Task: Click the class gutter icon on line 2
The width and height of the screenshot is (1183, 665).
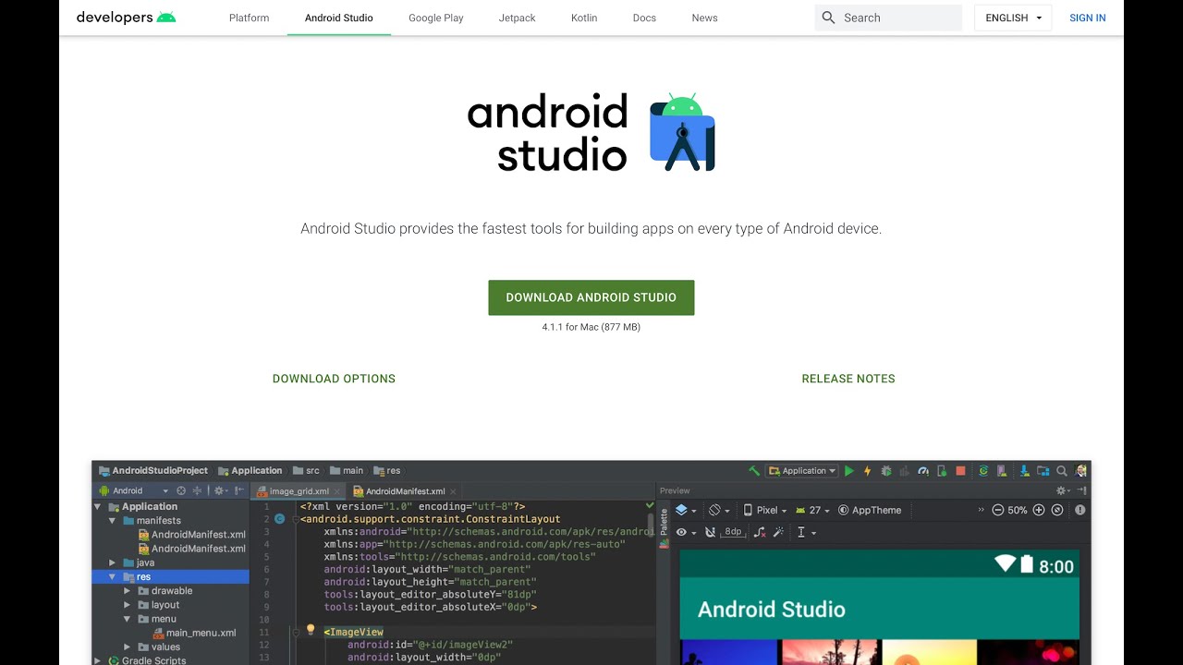Action: click(x=279, y=519)
